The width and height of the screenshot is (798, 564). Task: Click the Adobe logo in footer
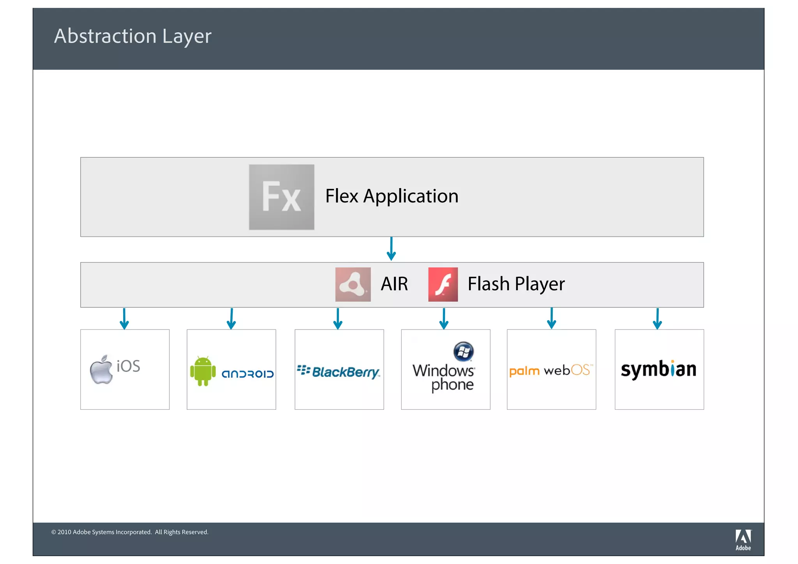click(743, 539)
